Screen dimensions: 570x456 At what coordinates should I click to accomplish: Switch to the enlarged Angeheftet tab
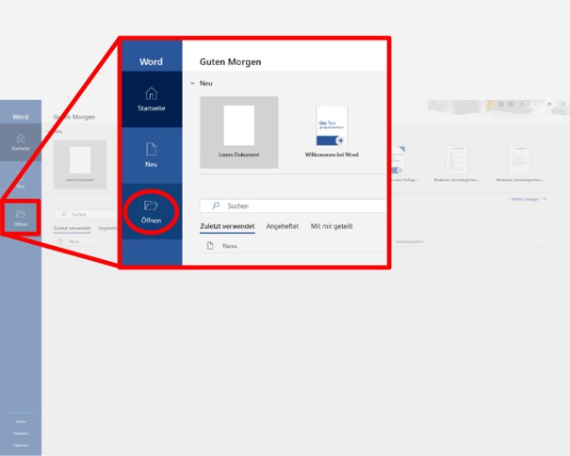tap(284, 226)
